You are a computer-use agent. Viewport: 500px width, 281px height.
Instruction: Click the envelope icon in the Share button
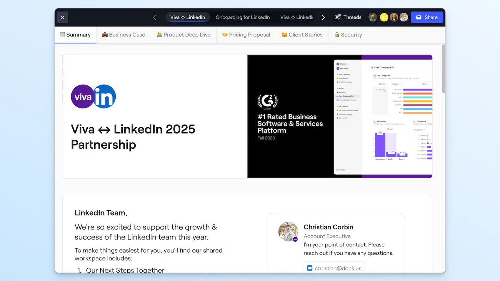coord(419,17)
